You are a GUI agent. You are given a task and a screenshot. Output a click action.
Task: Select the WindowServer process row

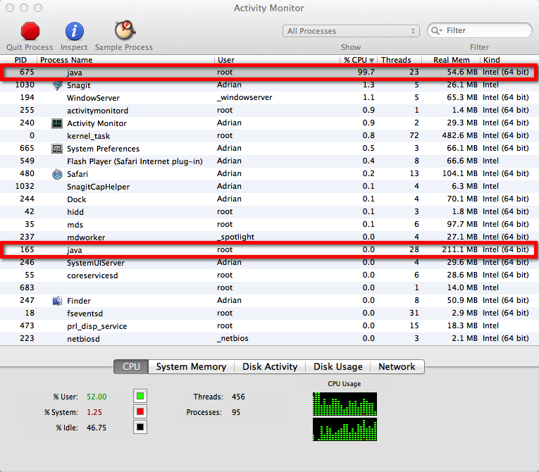click(x=269, y=98)
